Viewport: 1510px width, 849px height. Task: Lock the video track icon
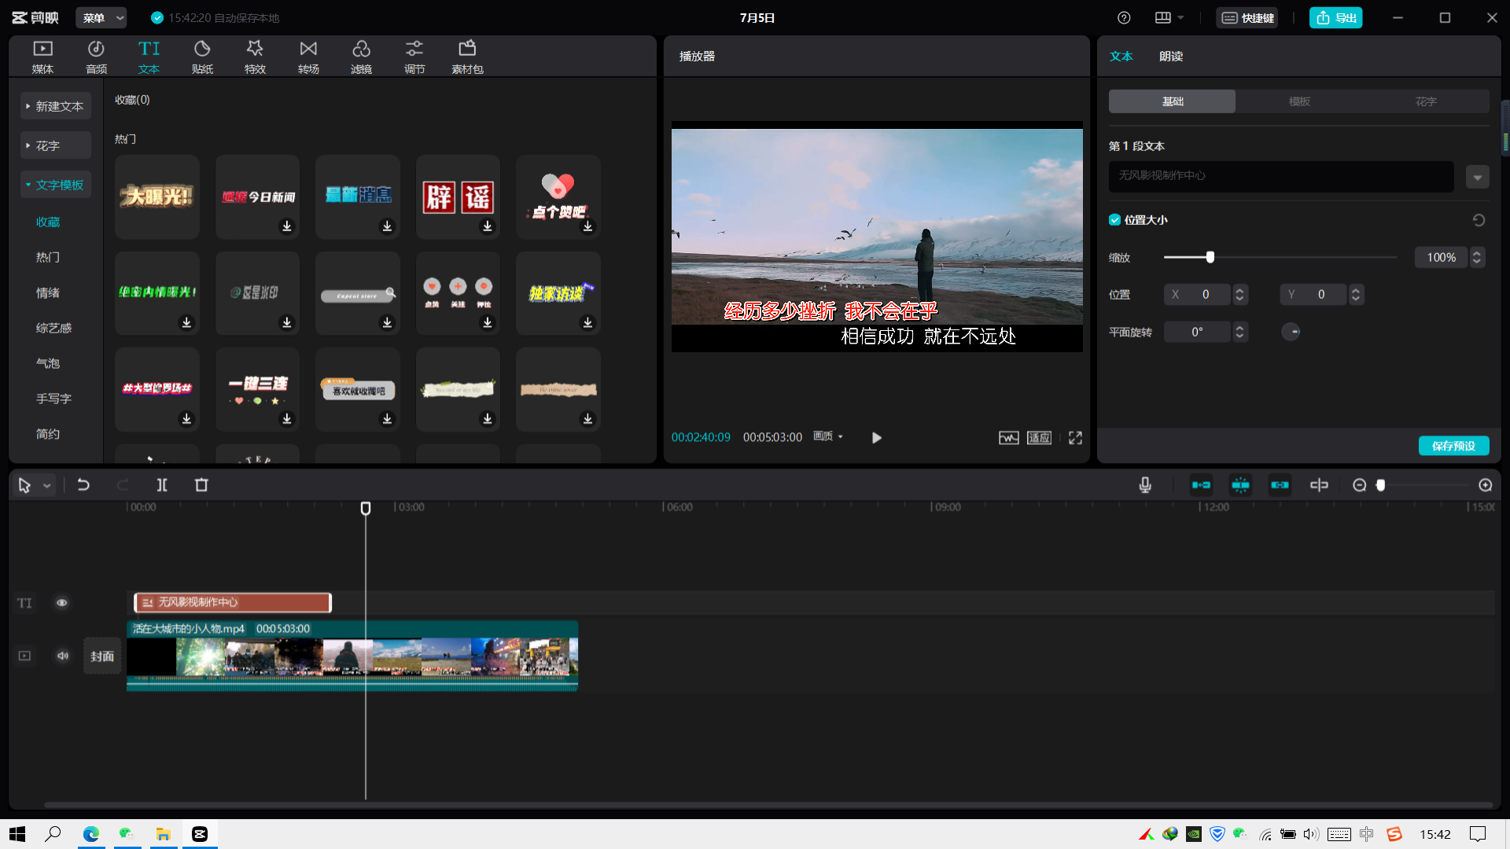(24, 656)
